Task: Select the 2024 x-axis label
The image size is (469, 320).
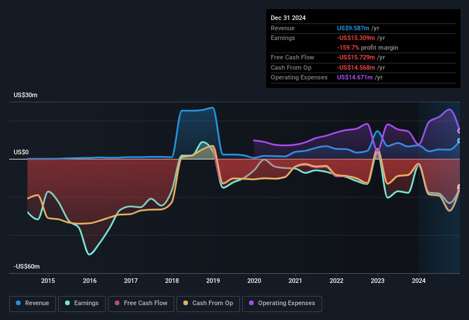Action: coord(419,281)
